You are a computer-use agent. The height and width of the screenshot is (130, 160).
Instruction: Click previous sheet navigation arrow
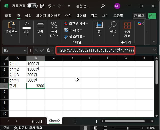click(x=8, y=121)
